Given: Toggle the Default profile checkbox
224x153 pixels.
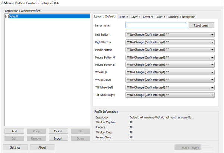Looking at the screenshot, I should coord(7,16).
